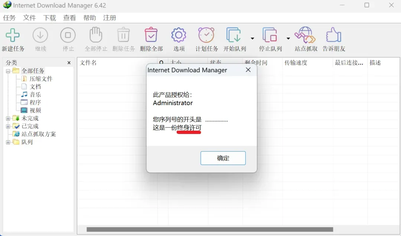This screenshot has width=401, height=236.
Task: Launch the 站点抓取 site grabber icon
Action: [305, 35]
